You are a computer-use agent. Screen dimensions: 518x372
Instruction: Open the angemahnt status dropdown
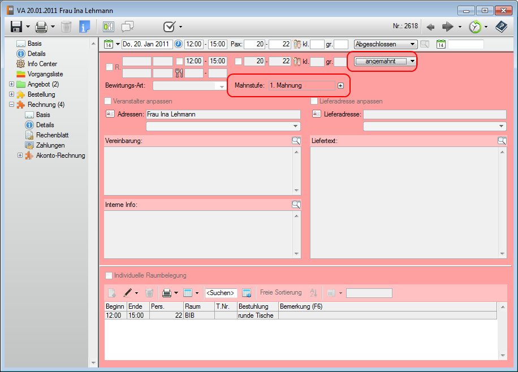(x=413, y=61)
